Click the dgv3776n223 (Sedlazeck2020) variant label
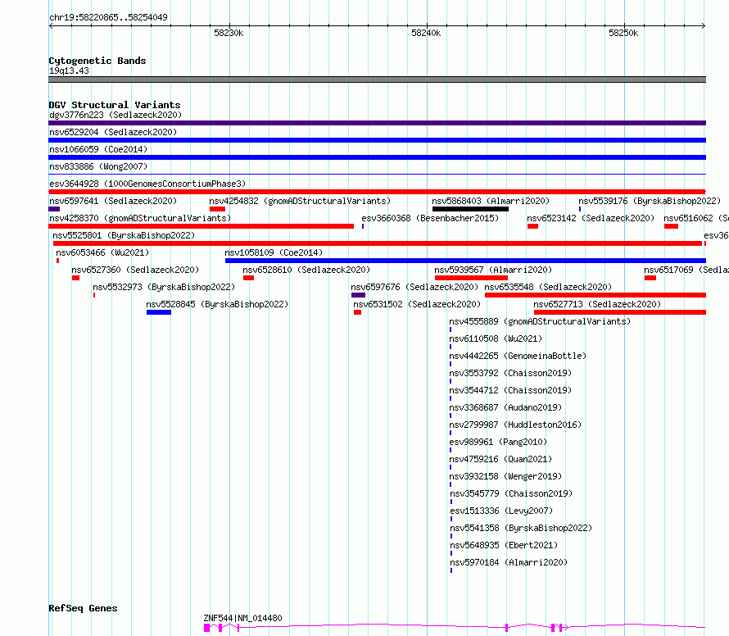The height and width of the screenshot is (636, 729). pos(115,115)
